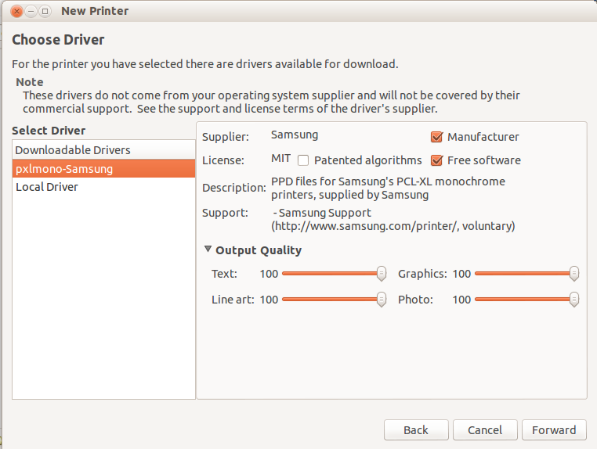
Task: Click the Text quality slider handle
Action: coord(382,274)
